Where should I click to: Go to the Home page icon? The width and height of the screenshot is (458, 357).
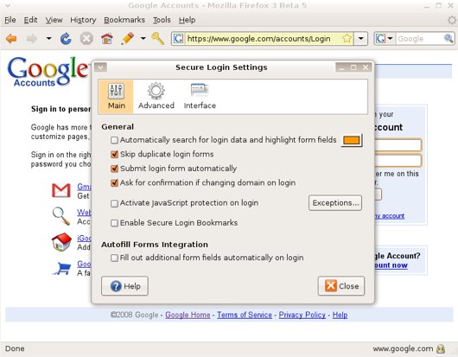tap(106, 39)
